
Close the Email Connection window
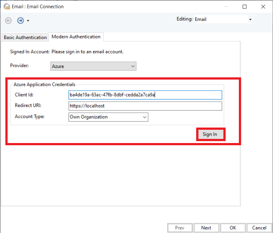(x=263, y=7)
